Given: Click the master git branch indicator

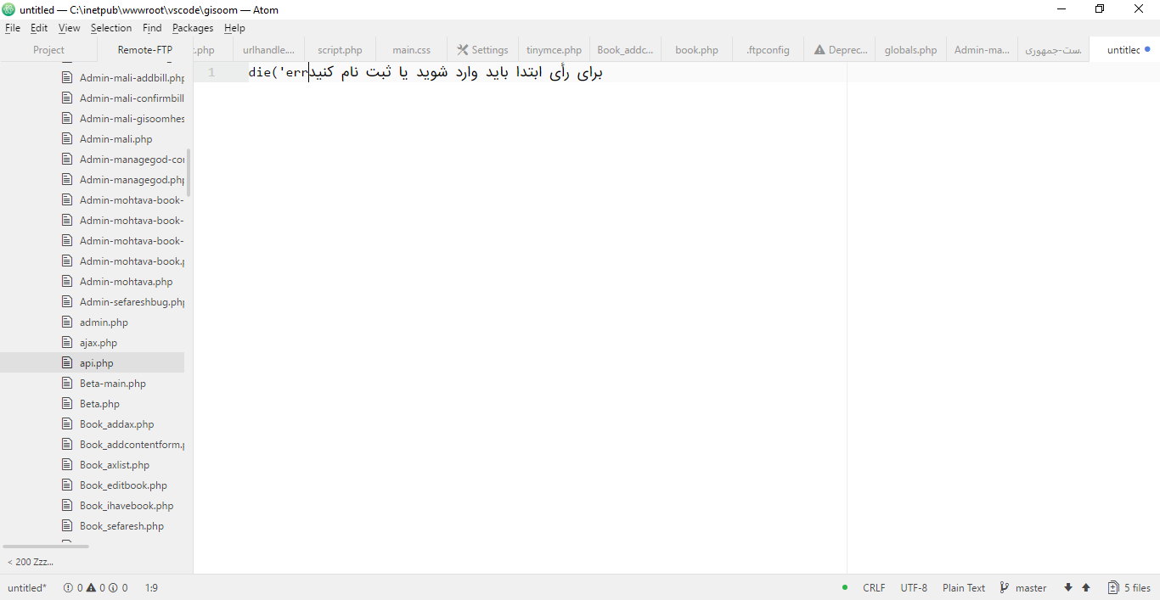Looking at the screenshot, I should click(x=1023, y=587).
